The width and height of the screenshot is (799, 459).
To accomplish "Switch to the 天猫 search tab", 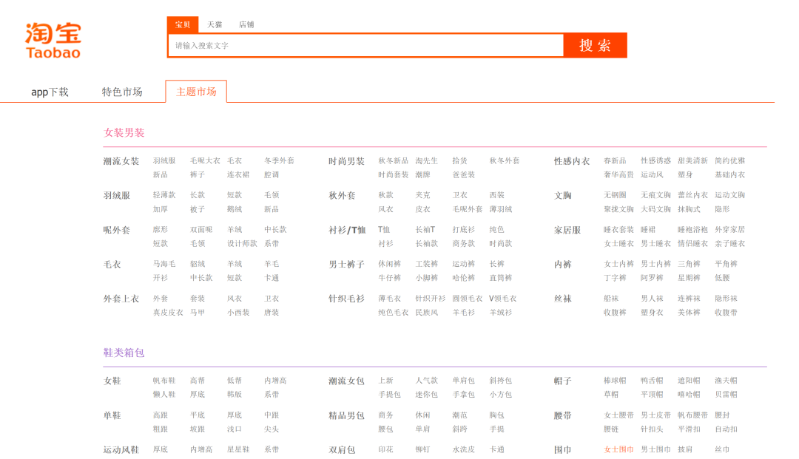I will tap(215, 24).
